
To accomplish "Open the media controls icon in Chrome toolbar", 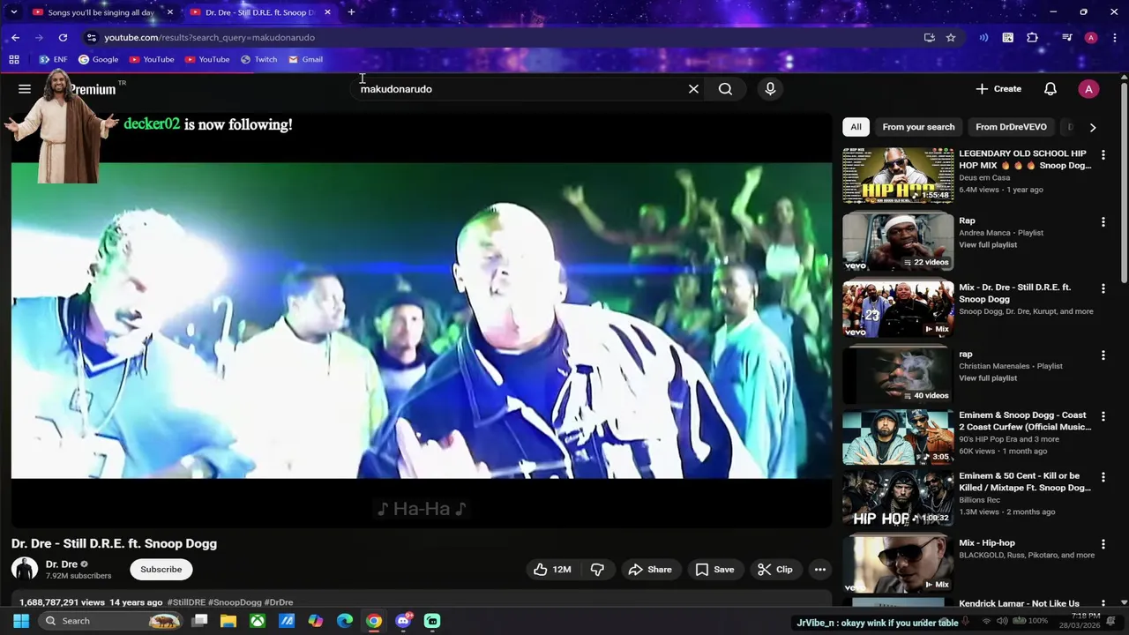I will point(1066,38).
